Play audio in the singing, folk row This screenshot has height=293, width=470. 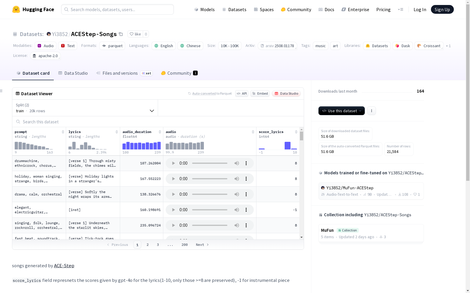point(173,225)
